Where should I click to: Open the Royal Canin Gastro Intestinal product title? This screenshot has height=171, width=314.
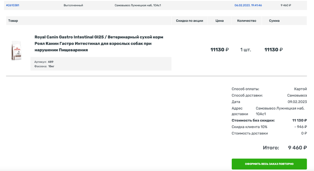[x=99, y=44]
